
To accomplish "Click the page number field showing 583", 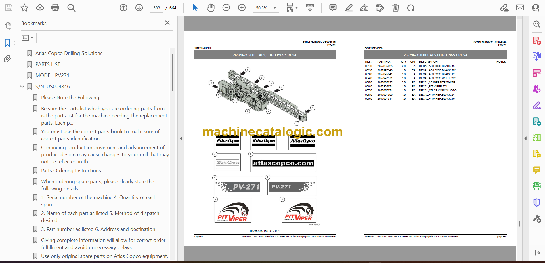I will point(156,8).
